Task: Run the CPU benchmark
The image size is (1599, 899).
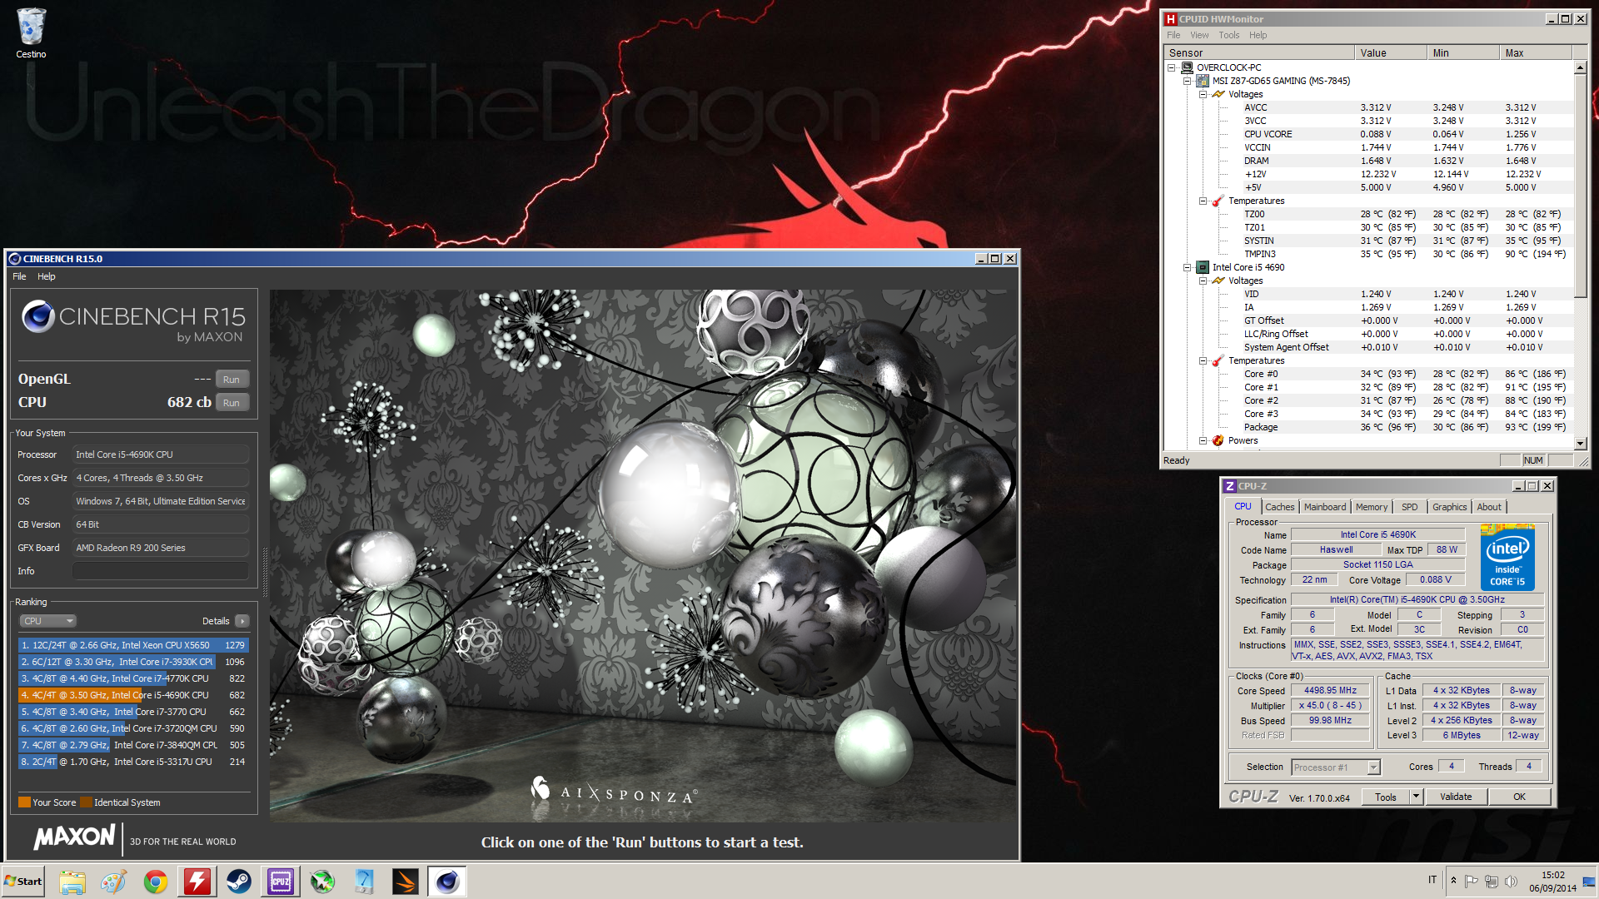Action: tap(232, 403)
